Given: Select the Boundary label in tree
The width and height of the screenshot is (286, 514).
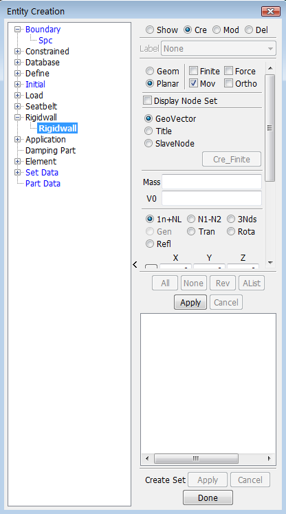Looking at the screenshot, I should pos(43,29).
